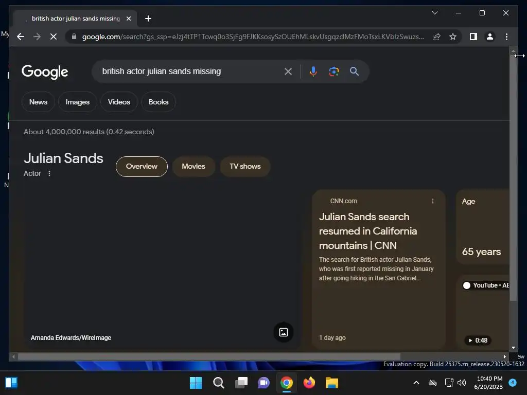This screenshot has width=527, height=395.
Task: Click the scroll-right arrow of horizontal scrollbar
Action: click(x=505, y=357)
